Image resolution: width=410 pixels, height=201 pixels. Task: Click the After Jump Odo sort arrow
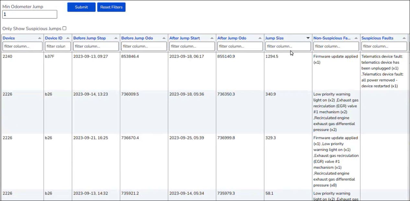260,38
